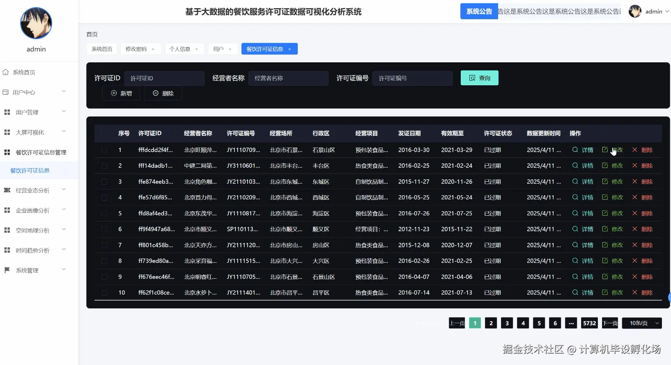This screenshot has width=671, height=365.
Task: Click the 新增 button
Action: (x=121, y=94)
